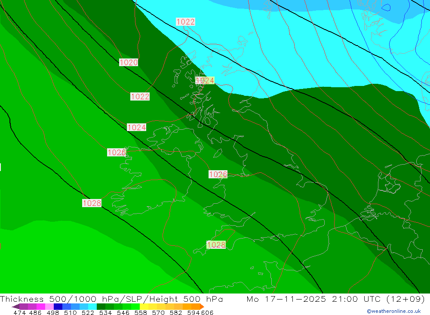Screen dimensions: 430x315
Task: Click the 486 legend value
Action: pos(35,312)
